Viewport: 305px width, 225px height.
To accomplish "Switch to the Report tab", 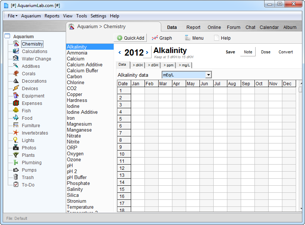I will point(193,27).
